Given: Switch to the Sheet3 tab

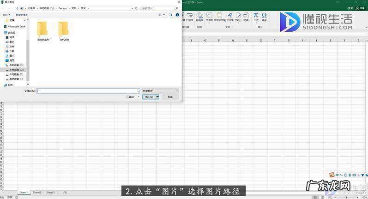Looking at the screenshot, I should 50,193.
